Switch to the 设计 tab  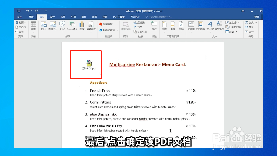(52, 17)
